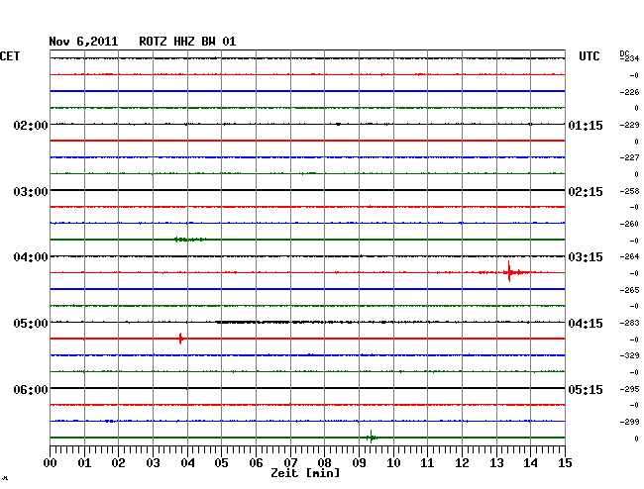The width and height of the screenshot is (644, 489).
Task: Click minute tick label "08"
Action: [324, 462]
